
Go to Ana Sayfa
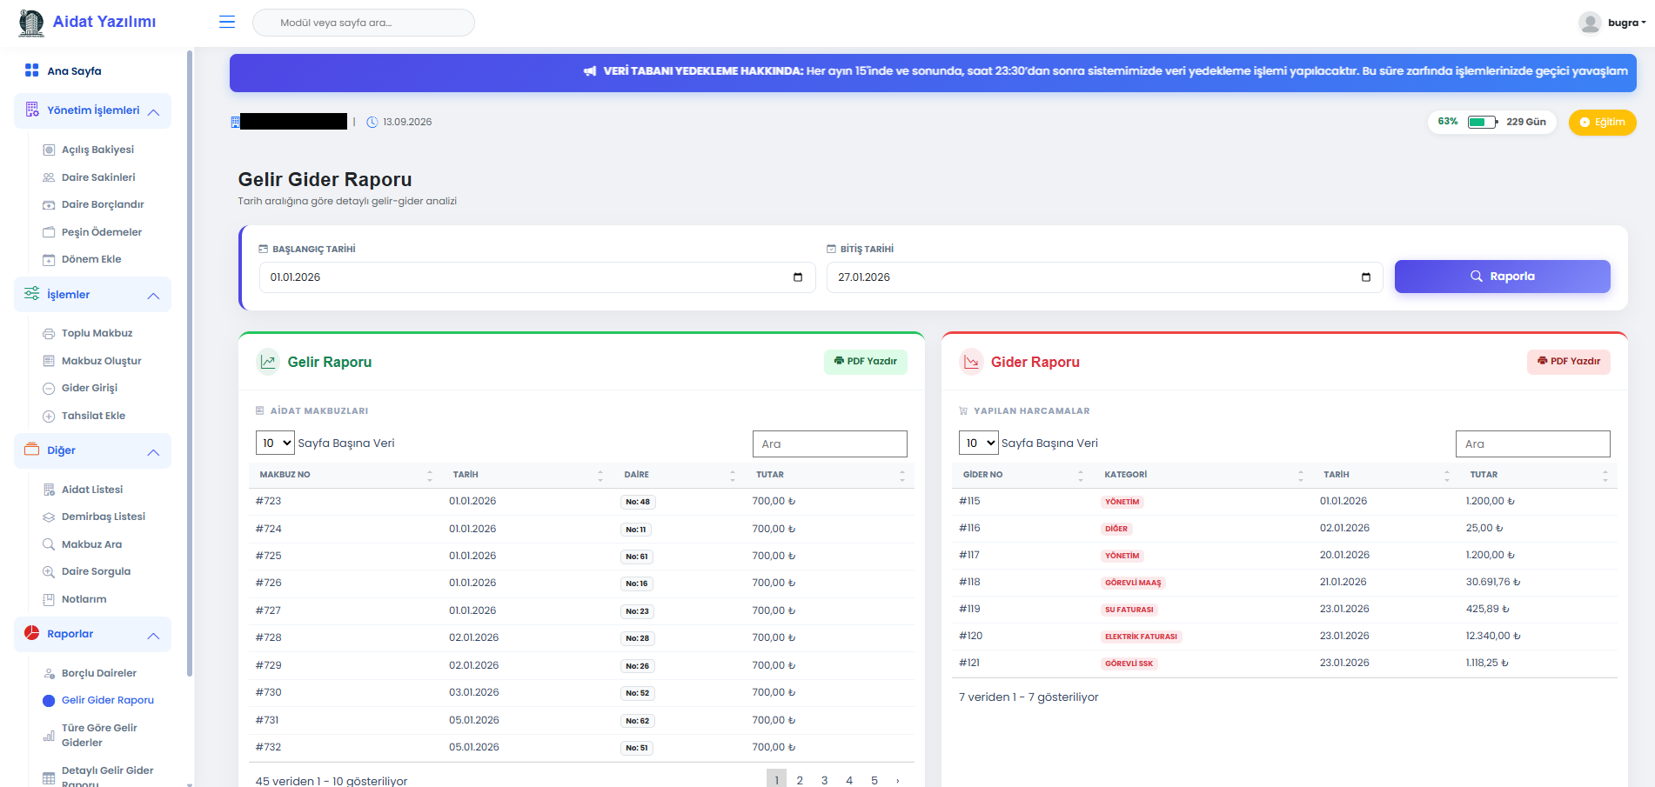tap(74, 71)
